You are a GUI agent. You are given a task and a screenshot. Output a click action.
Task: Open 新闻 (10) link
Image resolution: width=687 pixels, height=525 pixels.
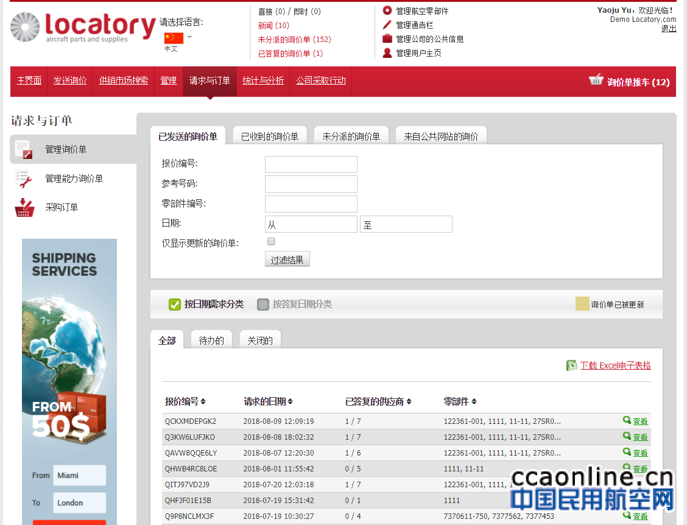[x=273, y=26]
